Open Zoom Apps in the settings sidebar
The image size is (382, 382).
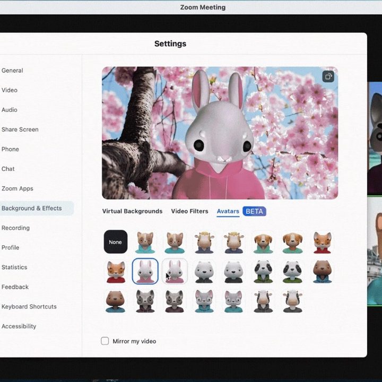coord(18,188)
